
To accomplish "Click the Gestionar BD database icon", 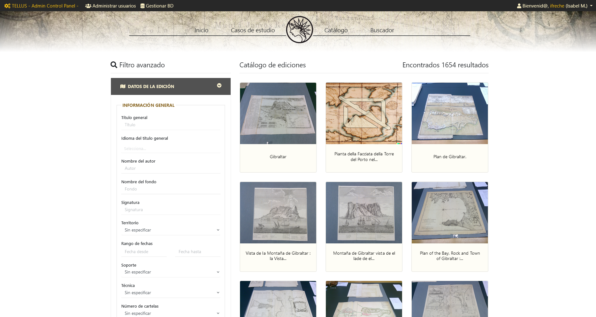I will click(x=143, y=6).
